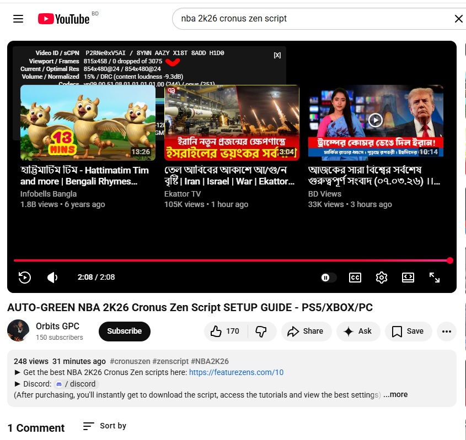Switch to theater mode
The width and height of the screenshot is (466, 440).
click(x=408, y=278)
